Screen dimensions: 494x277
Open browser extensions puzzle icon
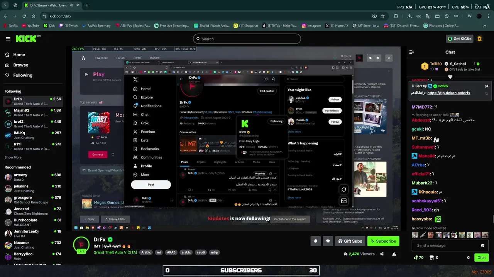(396, 16)
